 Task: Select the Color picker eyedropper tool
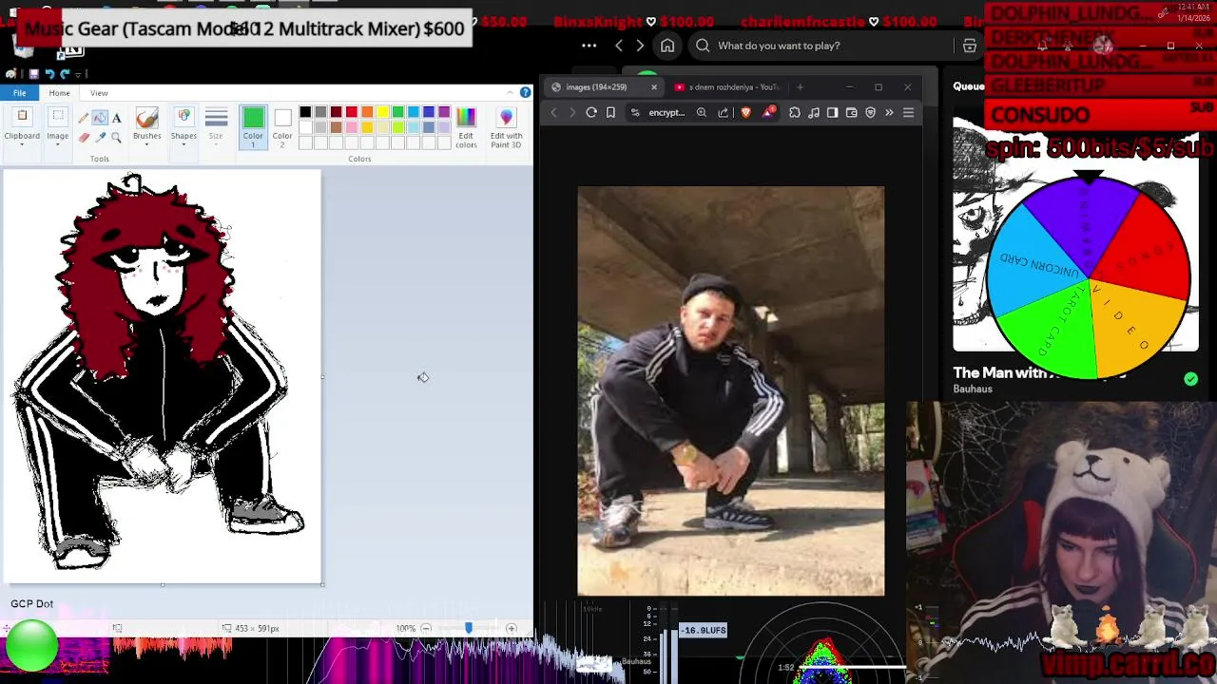point(100,137)
